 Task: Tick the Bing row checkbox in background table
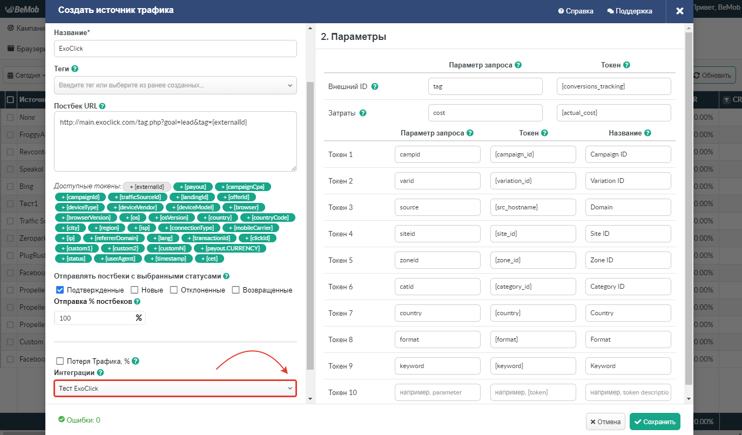pos(10,187)
